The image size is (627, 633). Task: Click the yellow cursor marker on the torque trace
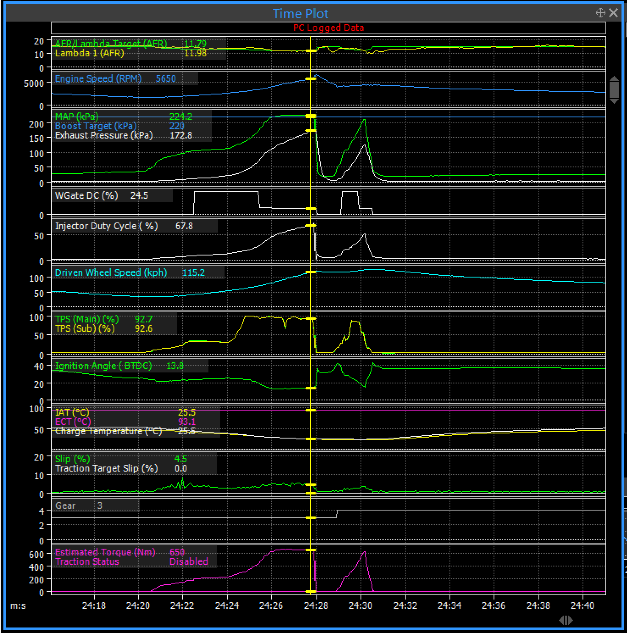coord(311,550)
